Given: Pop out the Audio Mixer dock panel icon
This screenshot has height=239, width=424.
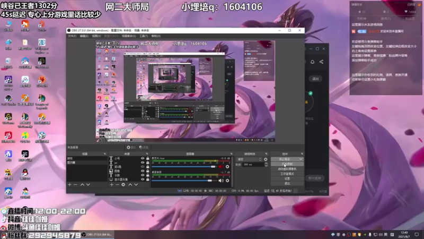Looking at the screenshot, I should (231, 154).
